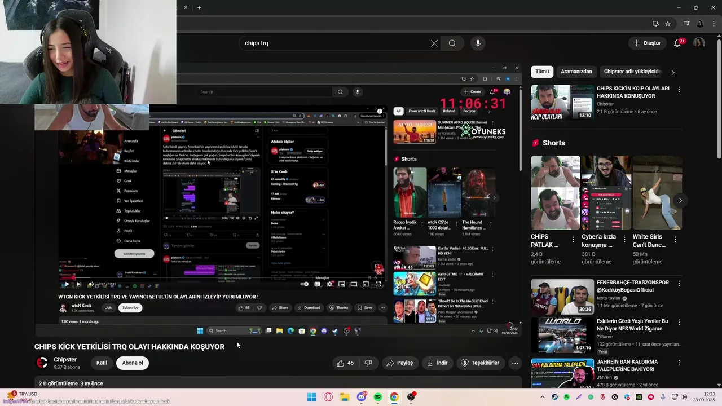Viewport: 722px width, 406px height.
Task: Toggle mute speaker in embedded player
Action: pos(91,284)
